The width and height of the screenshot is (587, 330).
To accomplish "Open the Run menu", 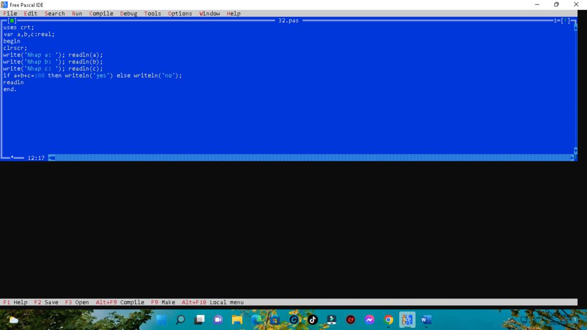I will [77, 14].
